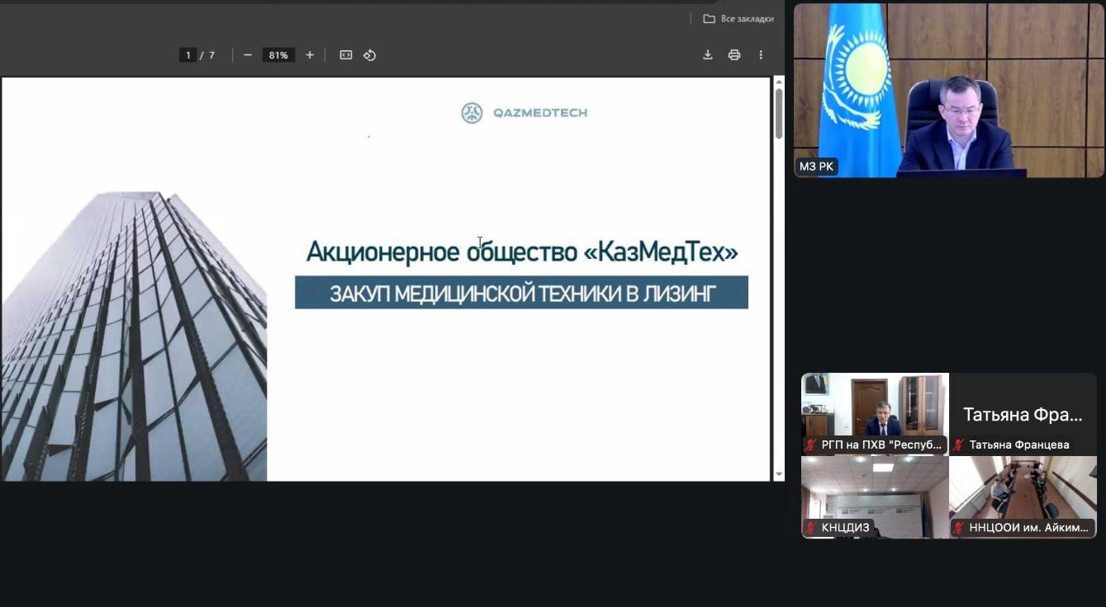Click the fit to page icon

(346, 55)
